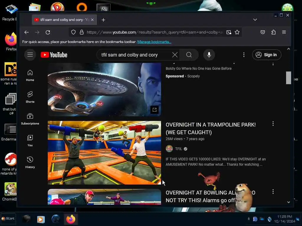Click the scrollbar down arrow
The height and width of the screenshot is (226, 302).
click(x=288, y=202)
